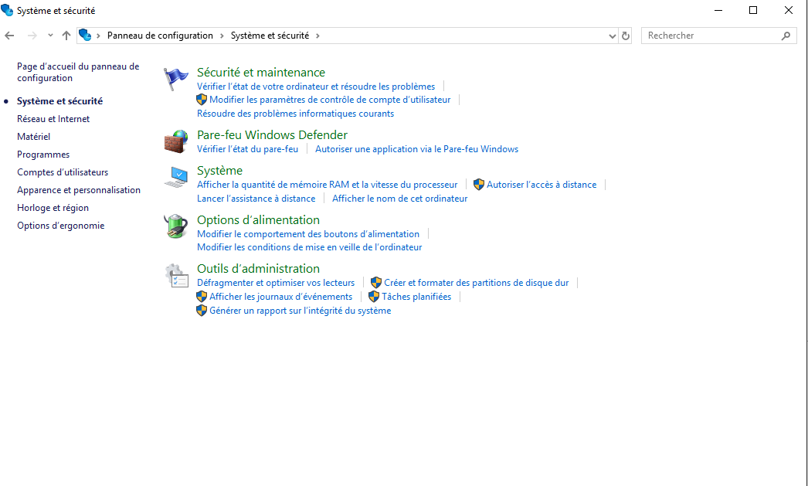Image resolution: width=808 pixels, height=486 pixels.
Task: Click Générer un rapport sur l'intégrité du système
Action: [x=300, y=311]
